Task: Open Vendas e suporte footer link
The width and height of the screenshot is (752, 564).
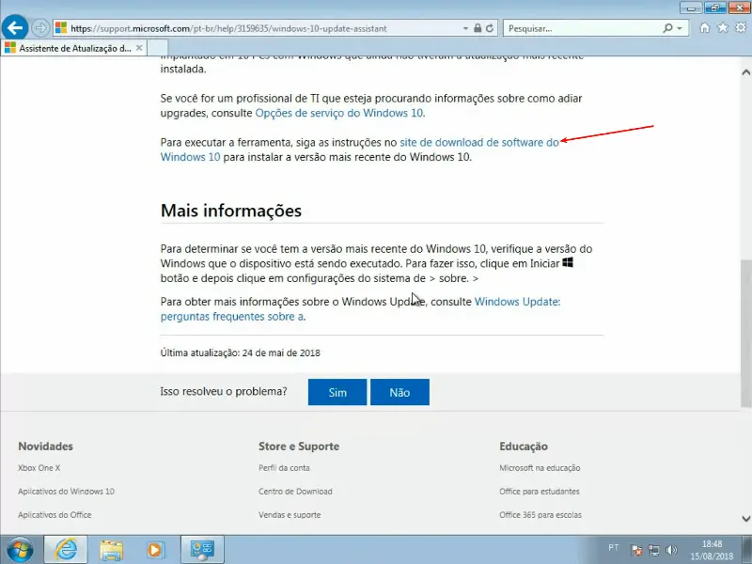Action: pyautogui.click(x=290, y=515)
